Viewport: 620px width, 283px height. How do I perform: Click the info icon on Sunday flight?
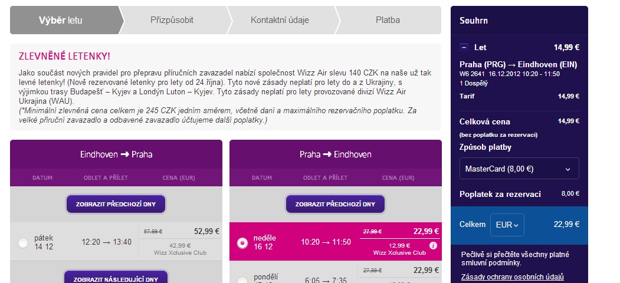433,245
